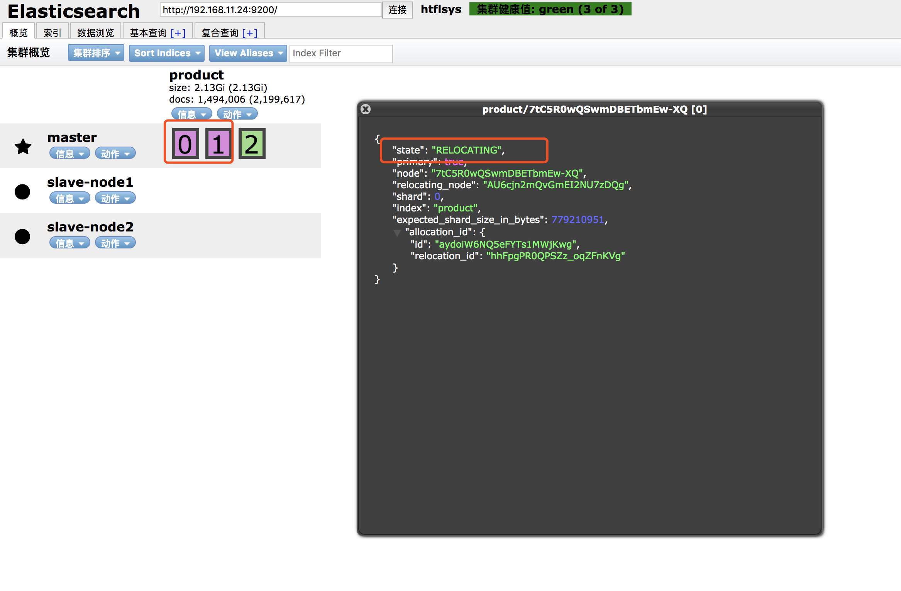Click the Index Filter input field
The height and width of the screenshot is (591, 901).
click(341, 53)
